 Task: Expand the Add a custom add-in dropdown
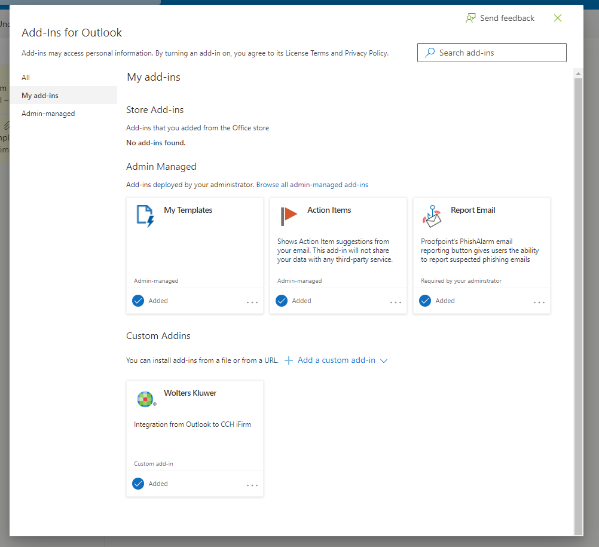[x=384, y=360]
